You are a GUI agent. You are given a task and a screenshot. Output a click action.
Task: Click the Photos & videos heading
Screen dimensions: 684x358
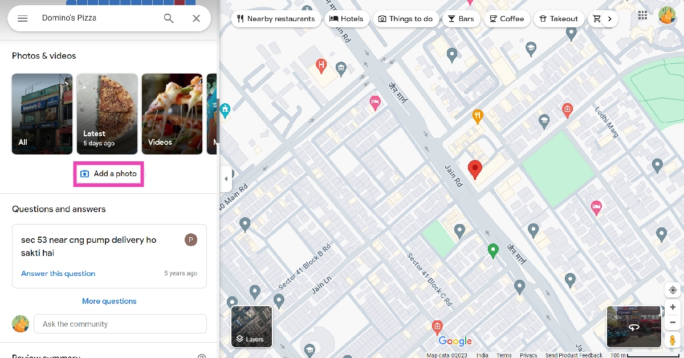[x=44, y=56]
